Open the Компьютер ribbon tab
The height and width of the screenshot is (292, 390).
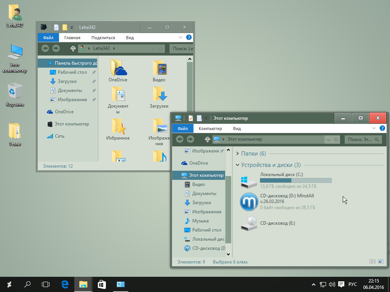pyautogui.click(x=210, y=129)
